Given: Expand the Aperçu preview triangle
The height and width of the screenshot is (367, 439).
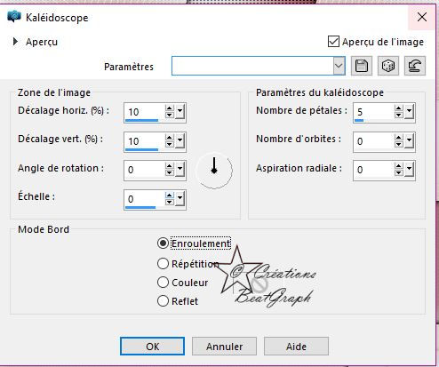Looking at the screenshot, I should point(15,42).
